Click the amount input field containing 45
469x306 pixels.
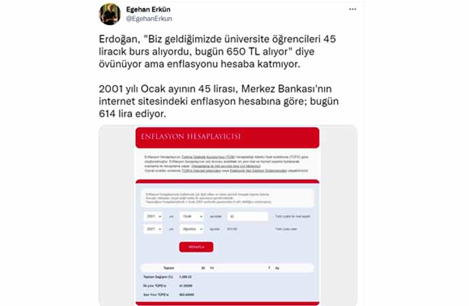click(247, 216)
